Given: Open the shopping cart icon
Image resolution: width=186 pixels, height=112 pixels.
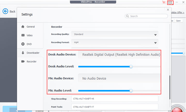Looking at the screenshot, I should (164, 2).
